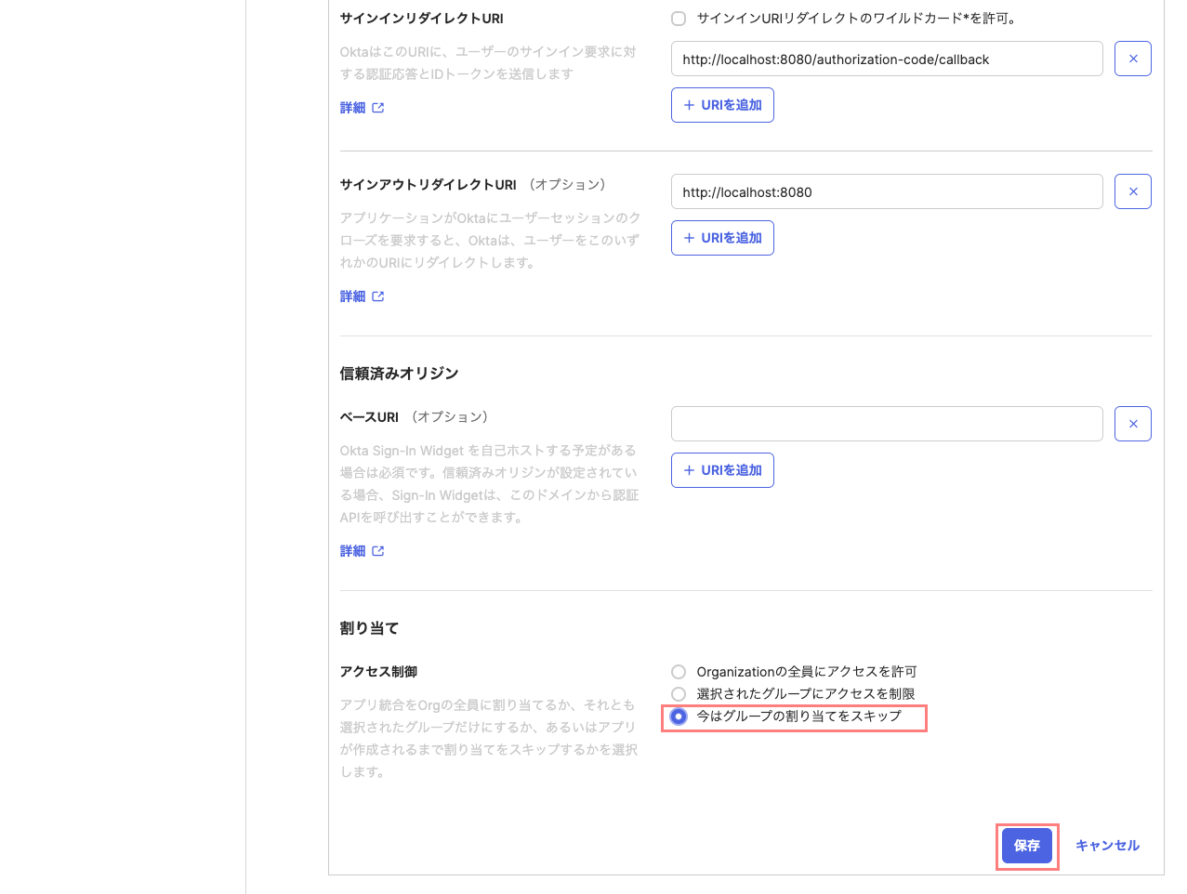Remove the base URI entry with X
The width and height of the screenshot is (1187, 894).
coord(1132,424)
